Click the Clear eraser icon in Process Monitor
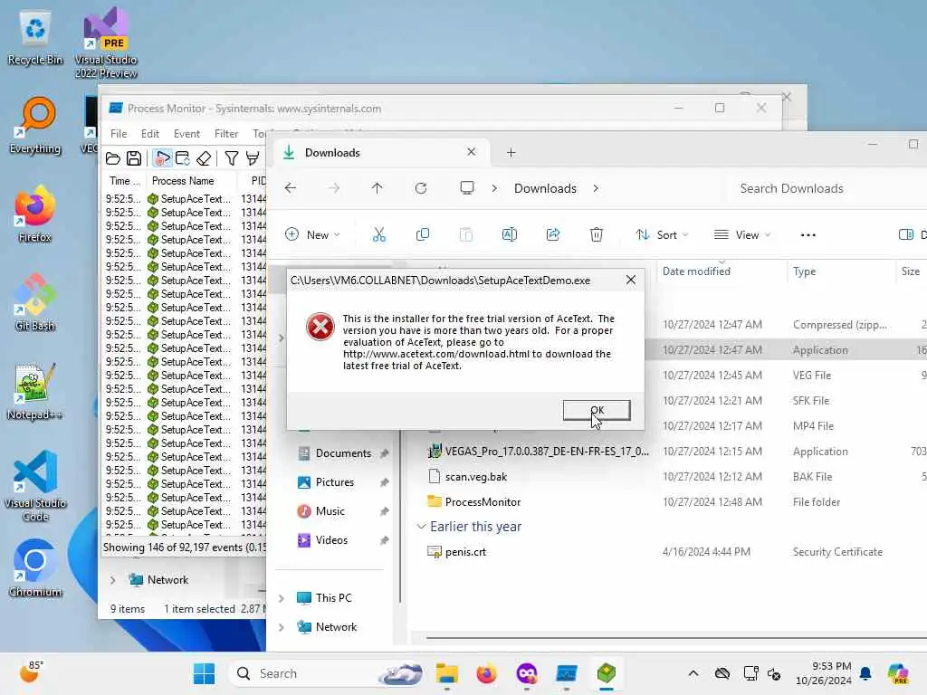Viewport: 927px width, 695px height. pos(204,158)
